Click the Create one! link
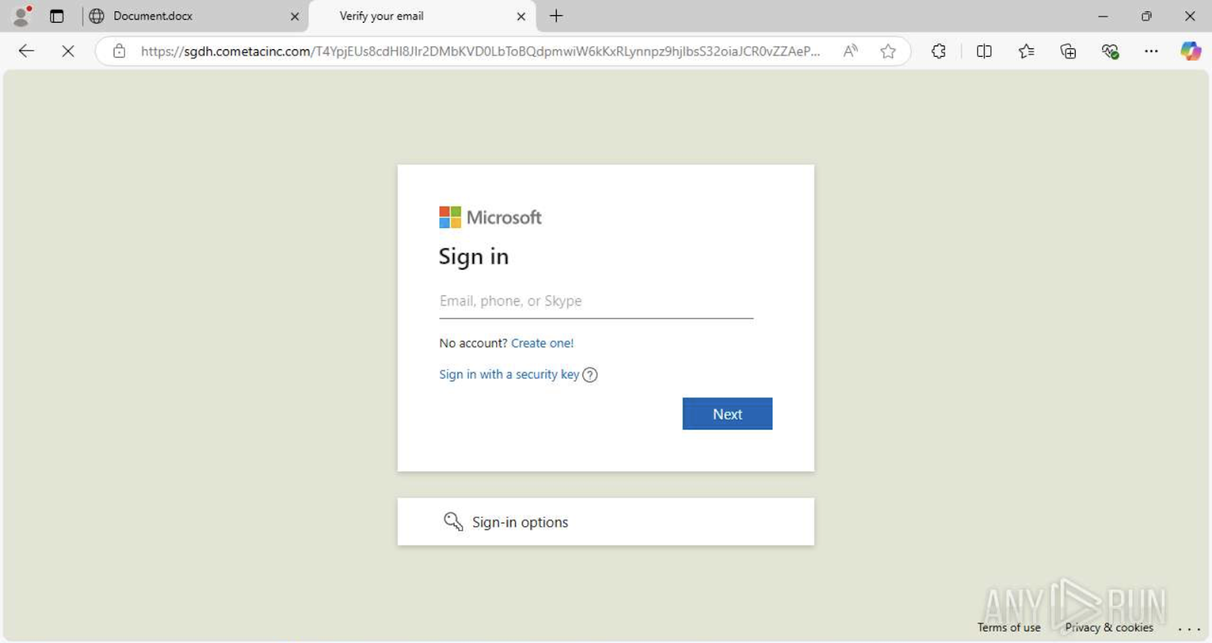Viewport: 1212px width, 643px height. tap(542, 343)
